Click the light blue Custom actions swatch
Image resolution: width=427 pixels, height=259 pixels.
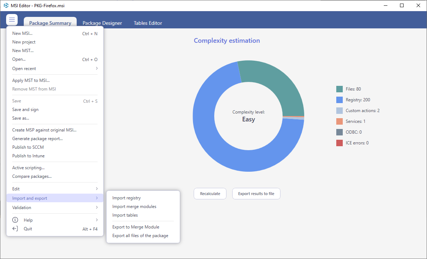[339, 111]
